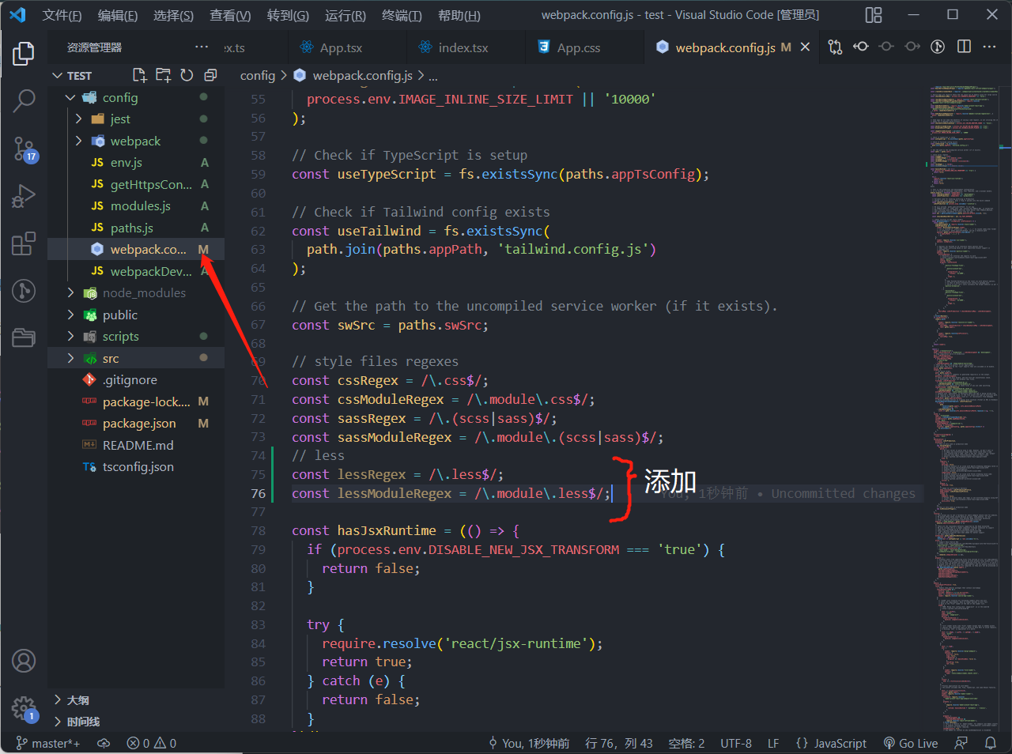Image resolution: width=1012 pixels, height=754 pixels.
Task: Change LF end of line sequence
Action: (773, 743)
